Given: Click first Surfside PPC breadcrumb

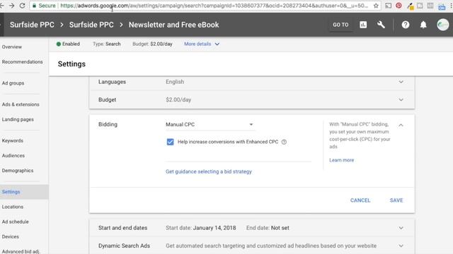Looking at the screenshot, I should pos(32,25).
